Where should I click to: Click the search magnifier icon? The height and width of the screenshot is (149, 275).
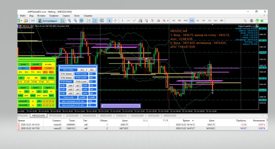tap(245, 21)
